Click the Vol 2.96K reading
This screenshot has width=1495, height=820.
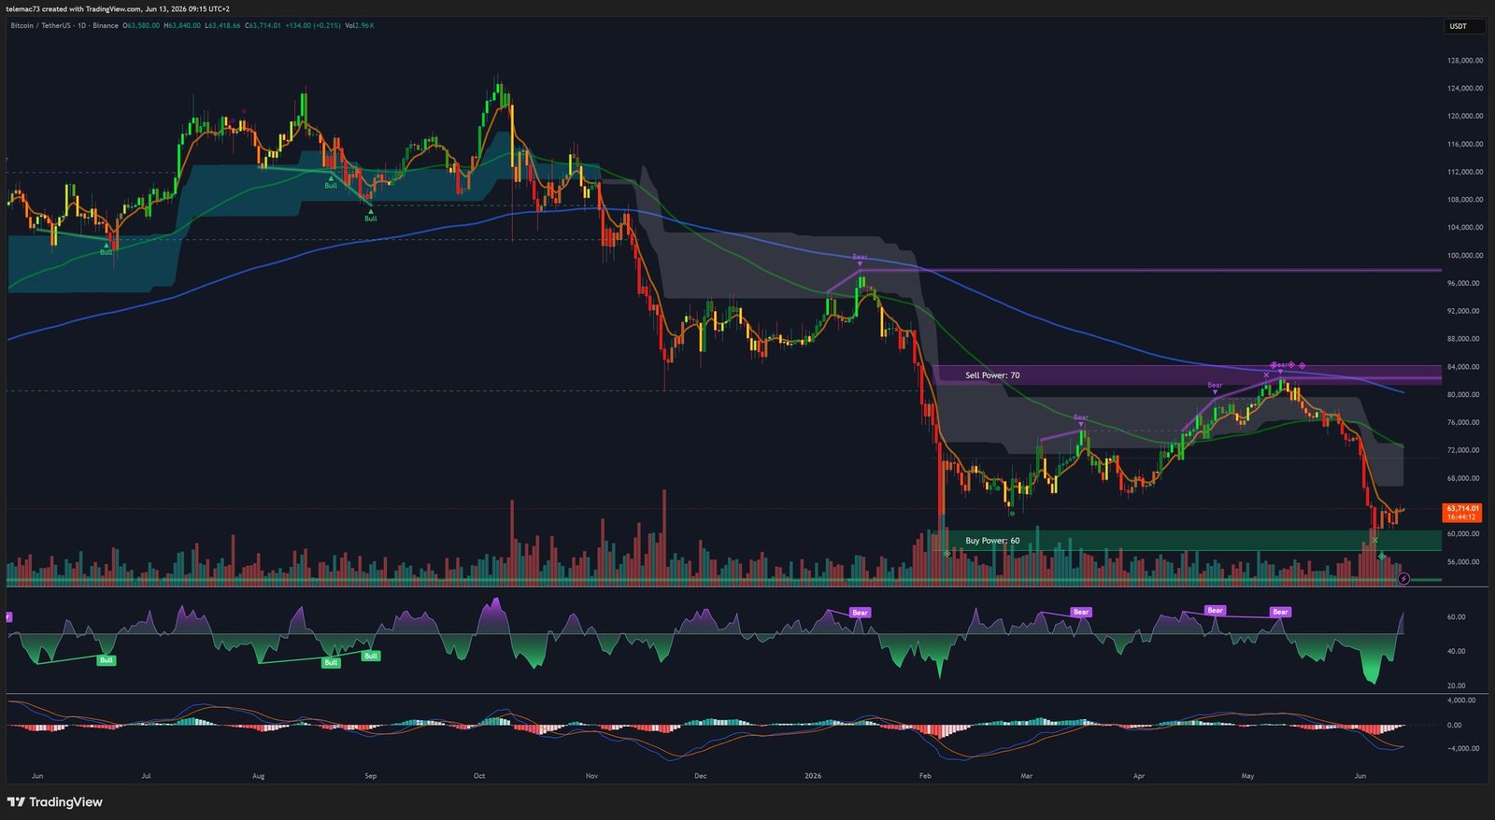359,25
